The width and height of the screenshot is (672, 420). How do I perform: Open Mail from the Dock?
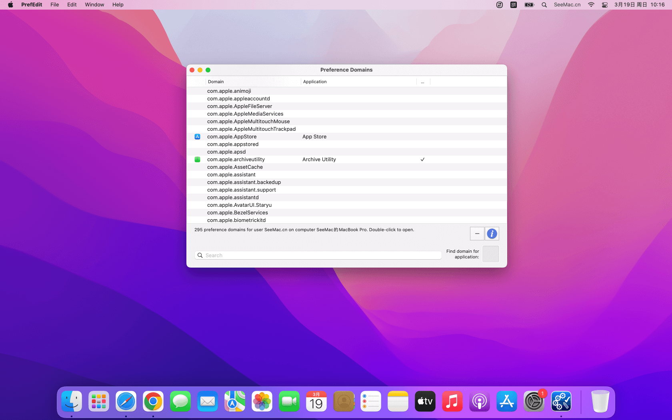click(x=208, y=401)
